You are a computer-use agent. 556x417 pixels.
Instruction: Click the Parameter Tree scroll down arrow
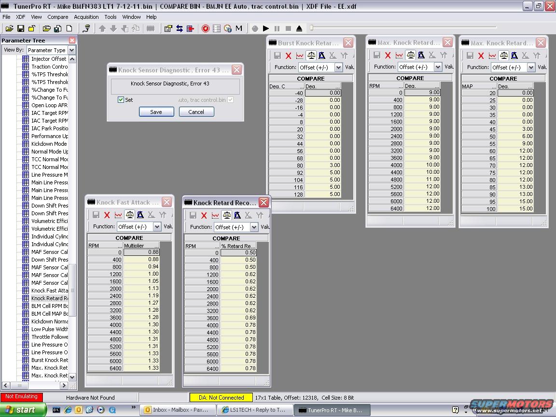coord(72,377)
